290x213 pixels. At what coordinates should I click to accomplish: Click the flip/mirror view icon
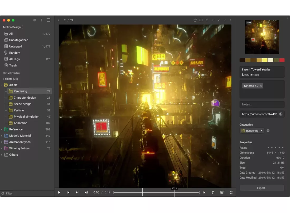[201, 20]
